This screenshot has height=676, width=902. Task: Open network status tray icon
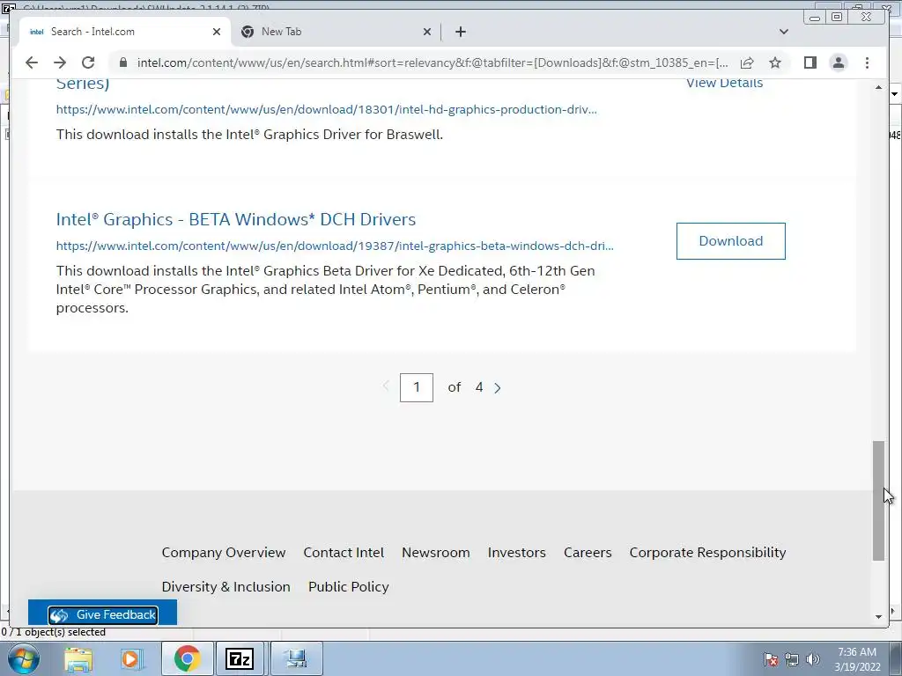click(792, 659)
